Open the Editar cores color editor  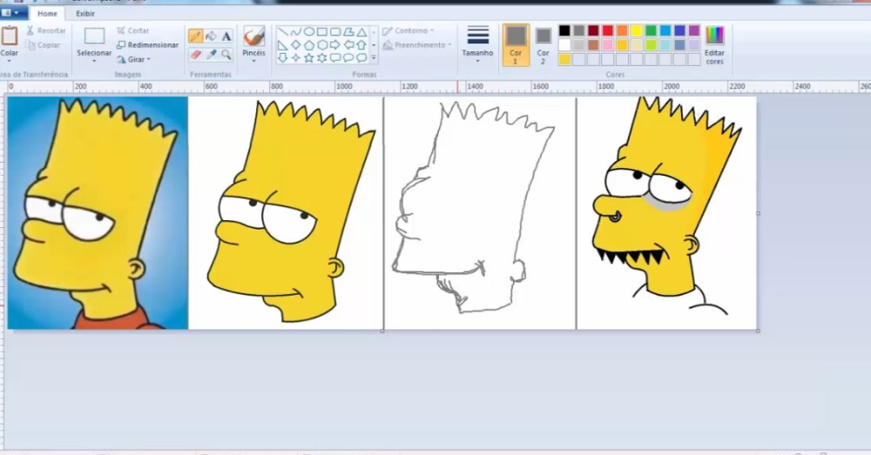coord(714,45)
